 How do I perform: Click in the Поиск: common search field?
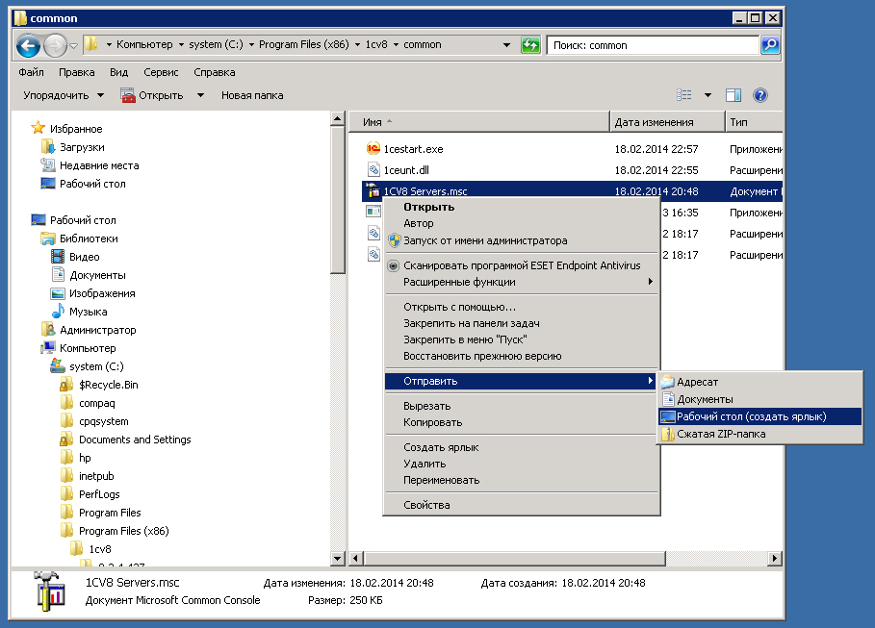653,45
